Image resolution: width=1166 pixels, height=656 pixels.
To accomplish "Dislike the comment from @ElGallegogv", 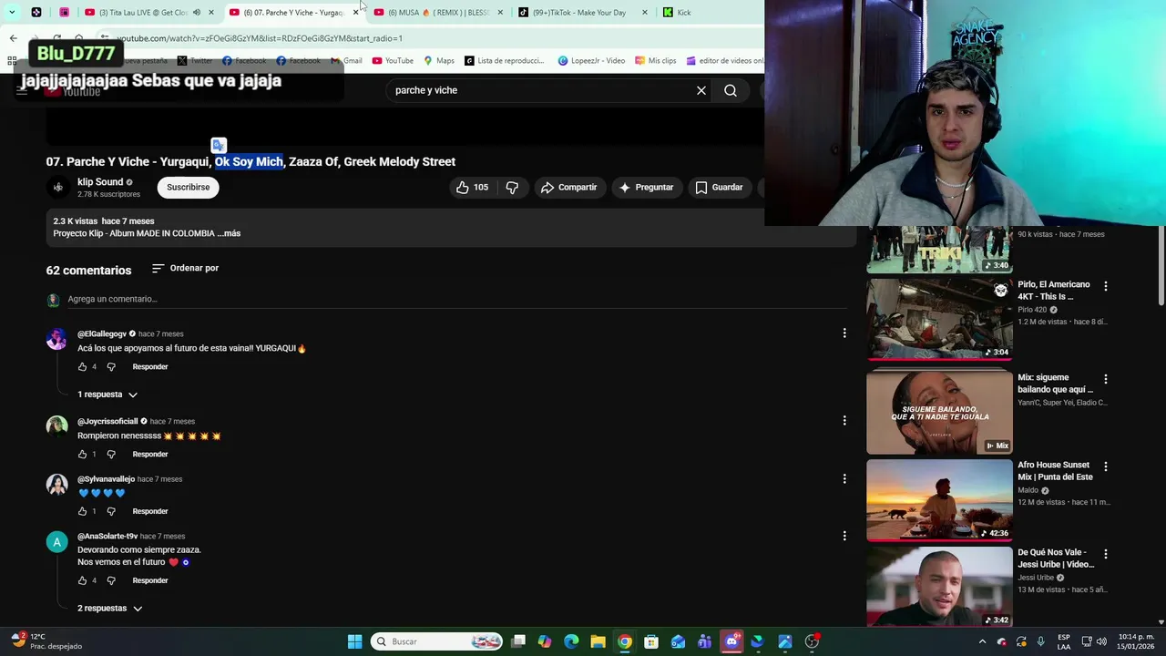I will [111, 366].
